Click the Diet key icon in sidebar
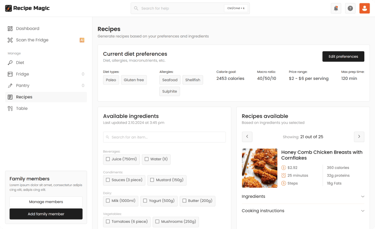Viewport: 375px width, 229px height. coord(10,63)
